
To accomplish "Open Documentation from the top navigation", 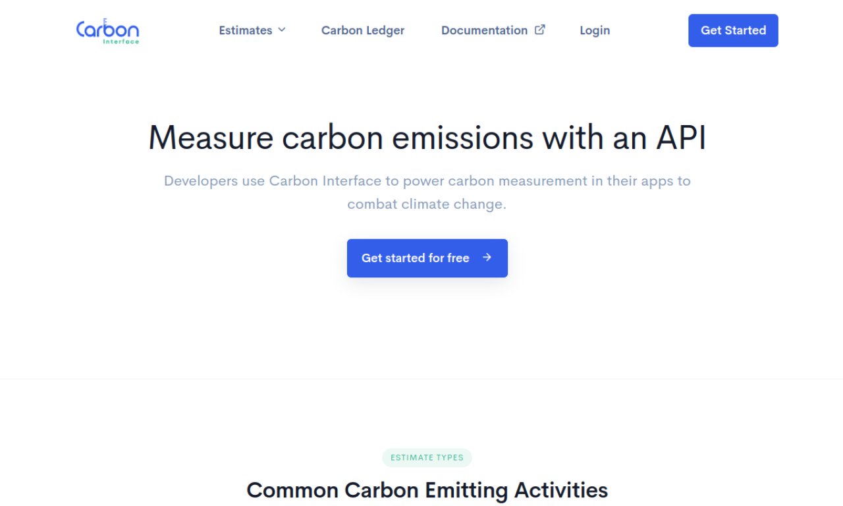I will (x=485, y=30).
